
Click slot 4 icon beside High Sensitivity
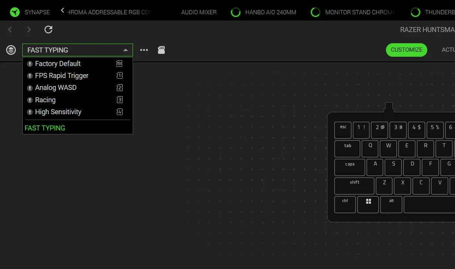pyautogui.click(x=120, y=112)
